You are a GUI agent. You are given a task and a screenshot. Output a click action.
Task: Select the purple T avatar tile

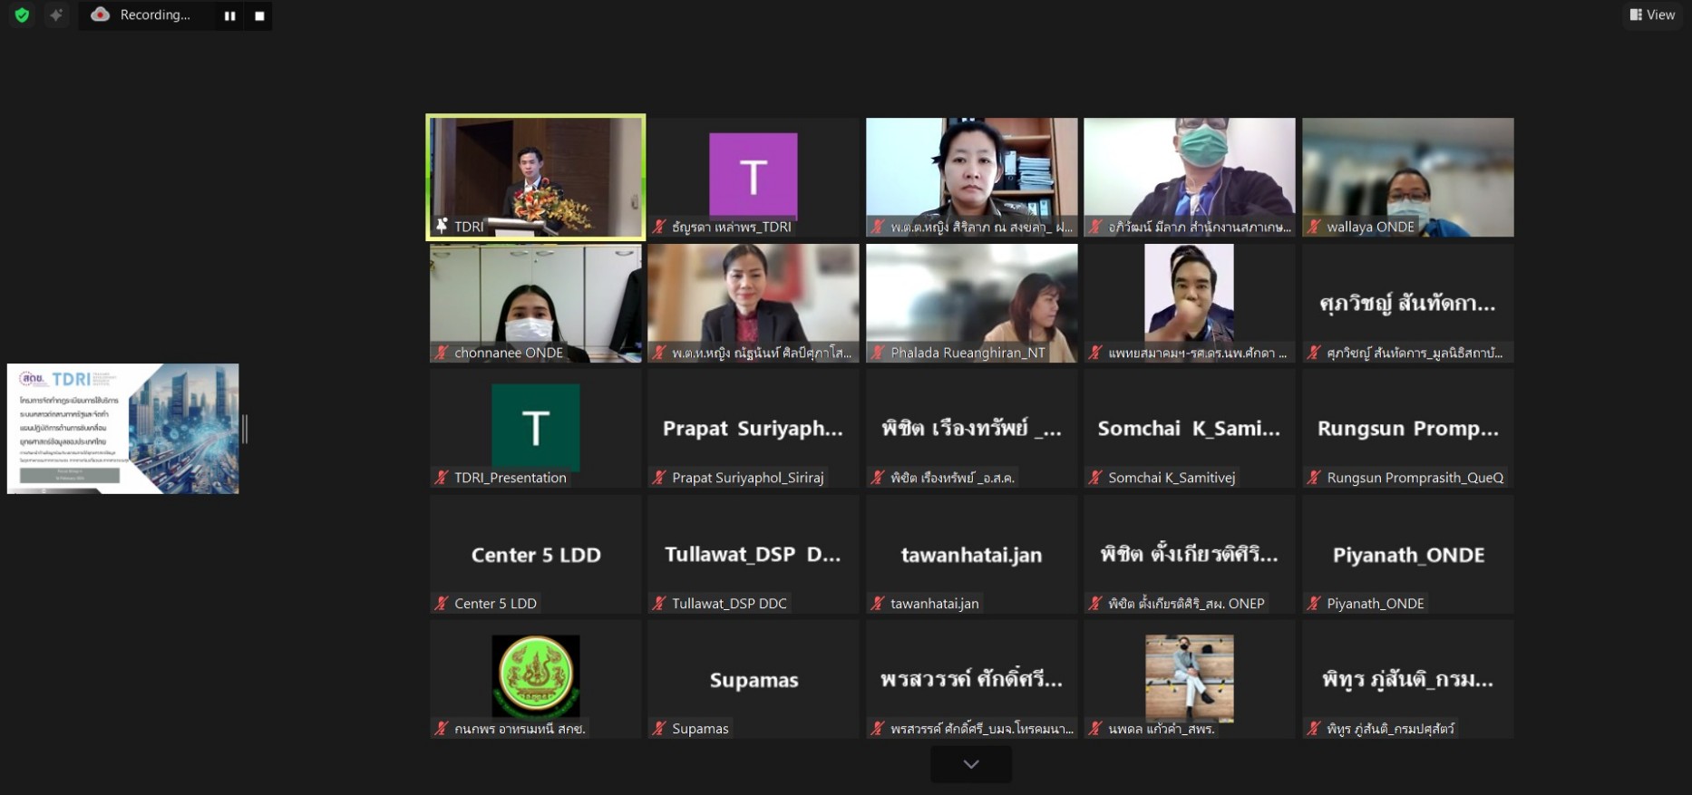(753, 176)
